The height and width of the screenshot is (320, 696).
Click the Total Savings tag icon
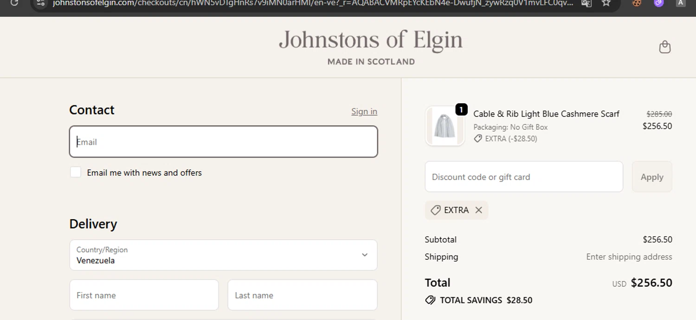coord(430,300)
